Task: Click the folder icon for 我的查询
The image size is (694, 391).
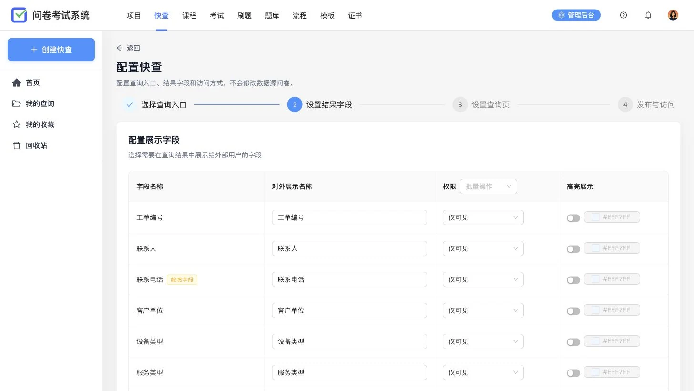Action: pyautogui.click(x=17, y=104)
